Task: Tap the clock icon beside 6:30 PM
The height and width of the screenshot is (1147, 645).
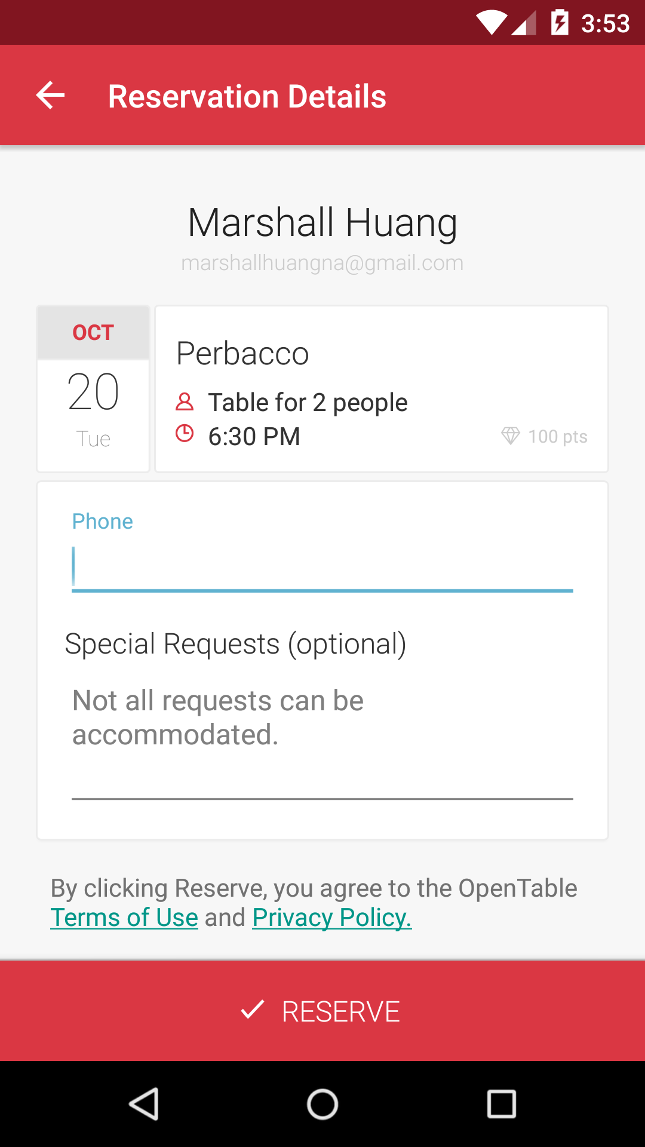Action: tap(185, 433)
